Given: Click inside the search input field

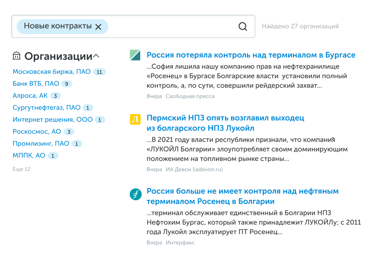Looking at the screenshot, I should 171,27.
